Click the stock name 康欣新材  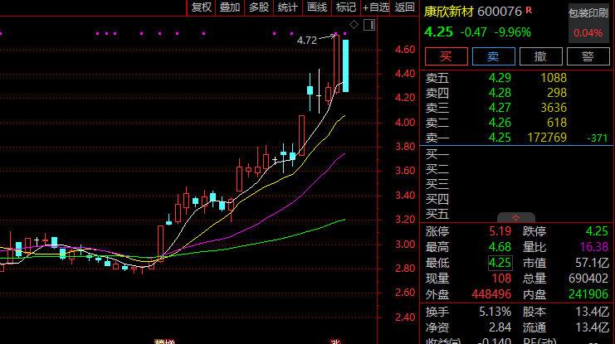pyautogui.click(x=449, y=12)
